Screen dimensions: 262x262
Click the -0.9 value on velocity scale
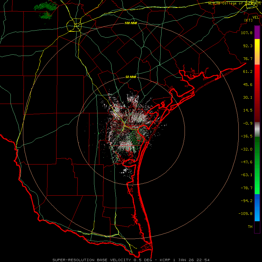248,123
